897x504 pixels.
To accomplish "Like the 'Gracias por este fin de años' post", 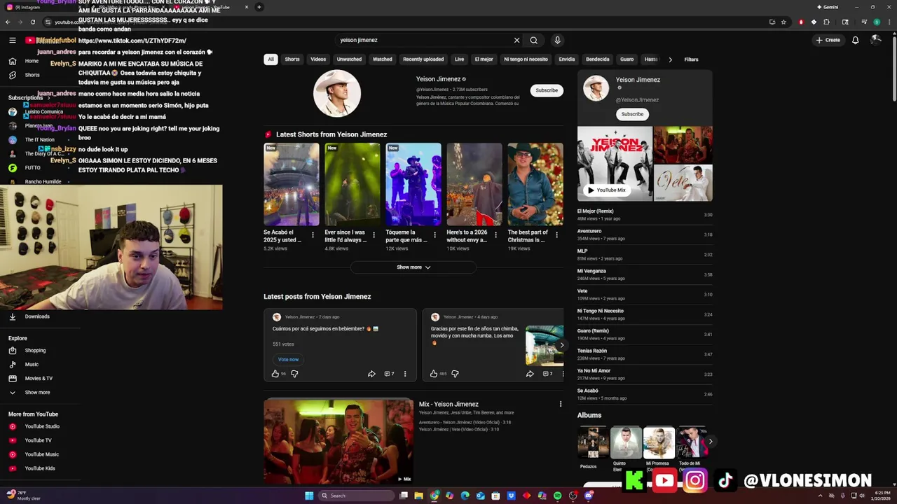I will (x=434, y=374).
